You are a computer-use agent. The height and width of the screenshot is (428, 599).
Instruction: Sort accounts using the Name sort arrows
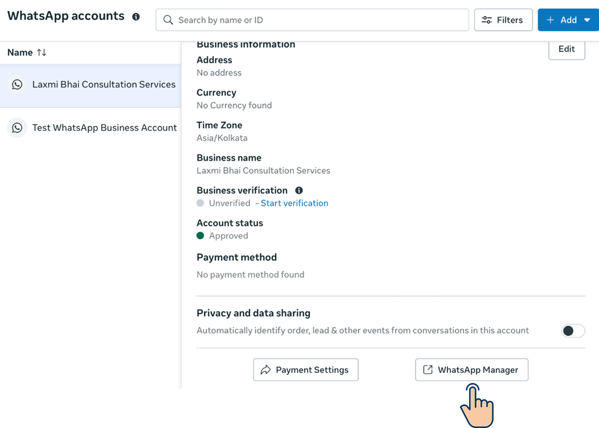42,52
